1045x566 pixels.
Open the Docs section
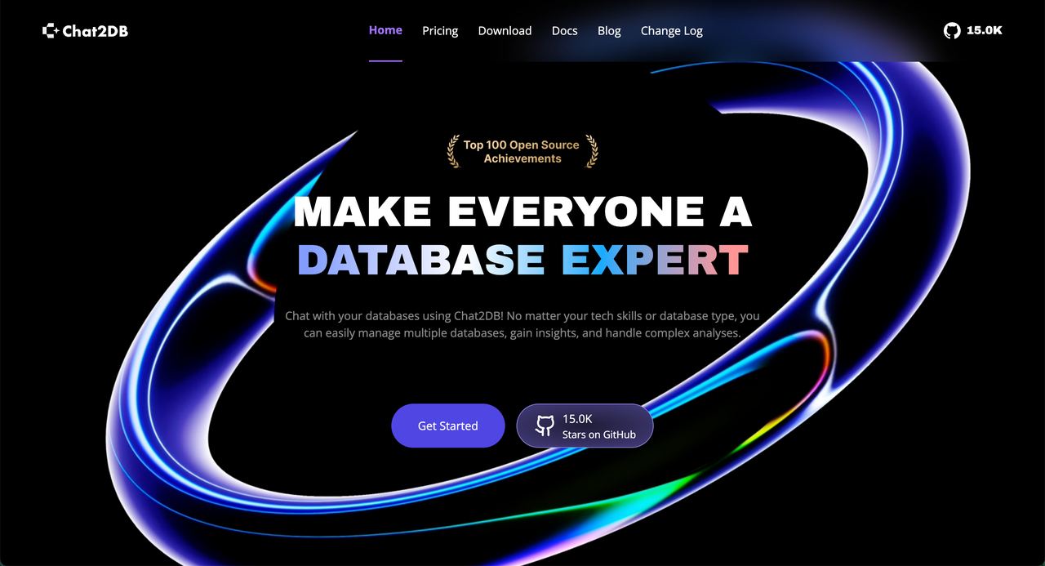pos(564,30)
